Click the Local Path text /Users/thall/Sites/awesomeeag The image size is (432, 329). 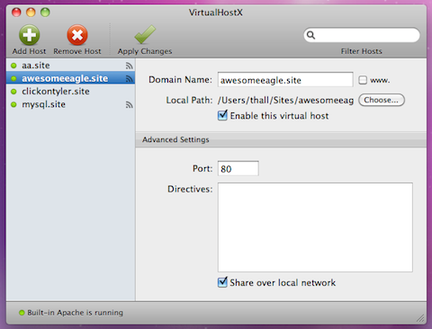285,100
